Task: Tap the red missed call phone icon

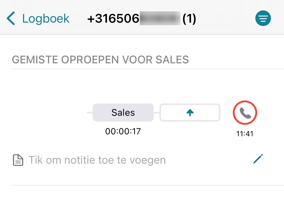Action: pos(245,113)
